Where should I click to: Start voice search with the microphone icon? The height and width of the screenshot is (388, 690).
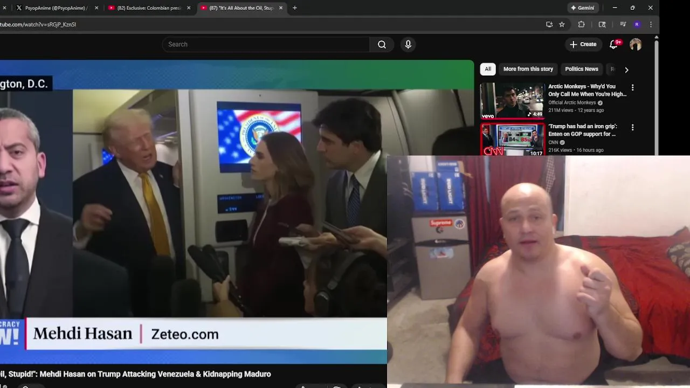coord(408,44)
